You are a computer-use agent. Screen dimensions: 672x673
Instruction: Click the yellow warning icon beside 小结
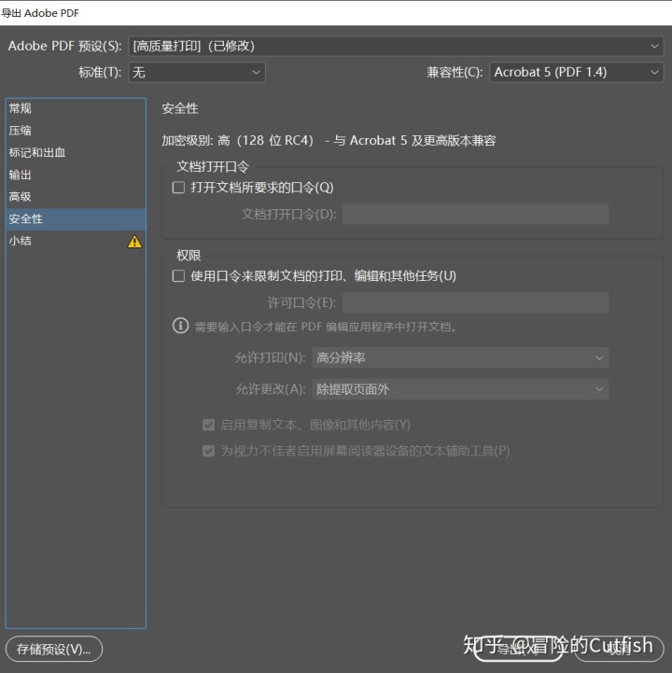(x=134, y=241)
